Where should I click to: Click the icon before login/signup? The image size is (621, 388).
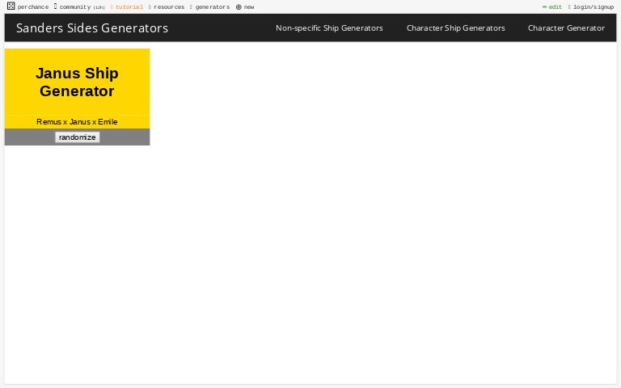point(569,7)
